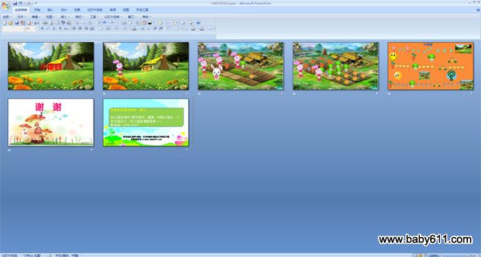Open the font name combo box
The height and width of the screenshot is (257, 481).
pos(14,29)
